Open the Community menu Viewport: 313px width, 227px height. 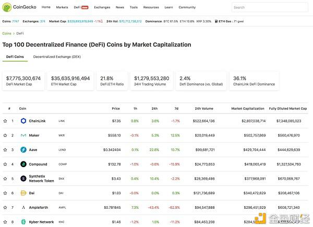(x=187, y=7)
